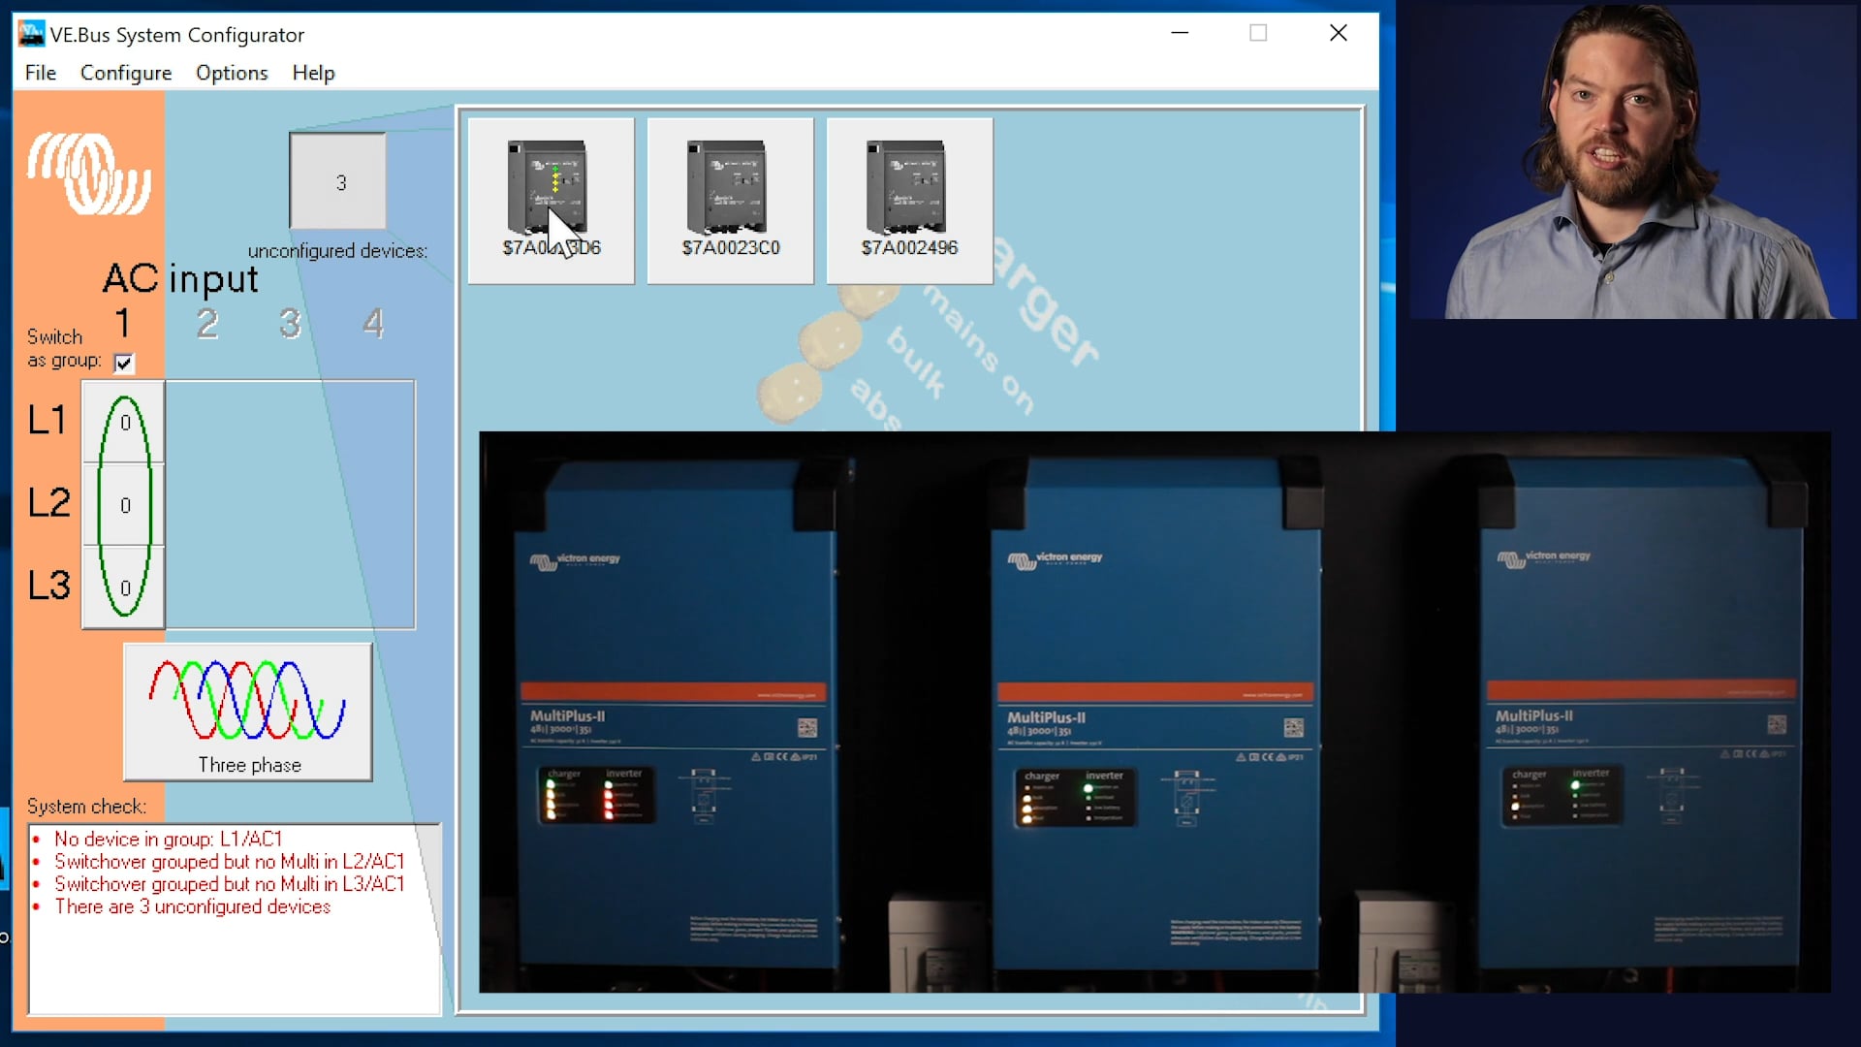Viewport: 1861px width, 1047px height.
Task: Click the Victron Energy logo
Action: 89,174
